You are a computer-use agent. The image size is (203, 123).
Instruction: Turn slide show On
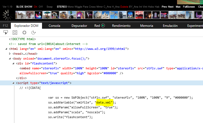point(36,7)
